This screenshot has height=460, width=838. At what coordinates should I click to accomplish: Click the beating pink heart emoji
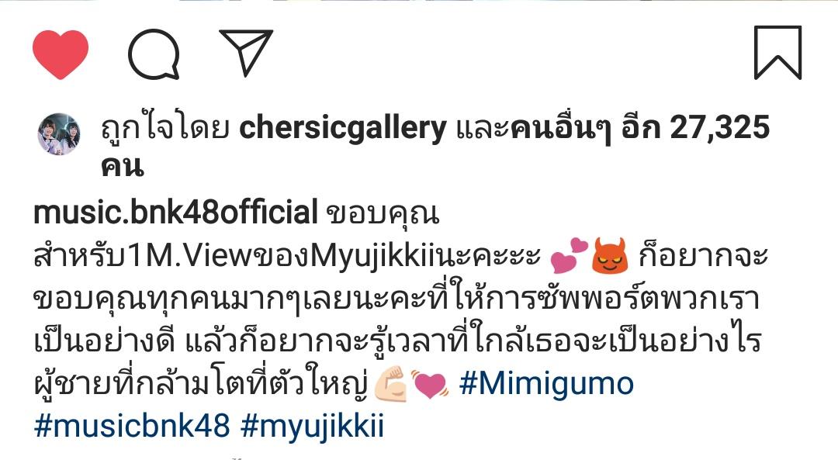430,385
